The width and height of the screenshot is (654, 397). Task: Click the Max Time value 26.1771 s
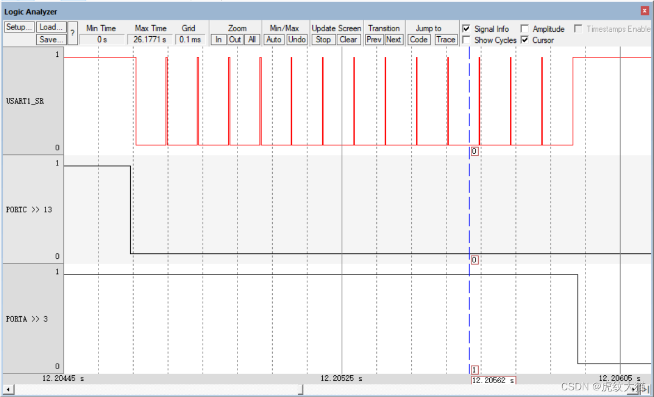click(150, 40)
